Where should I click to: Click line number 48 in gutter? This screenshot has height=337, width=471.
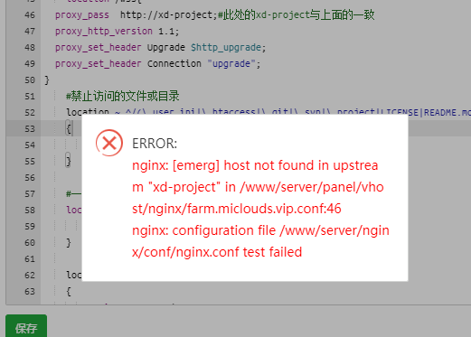tap(30, 47)
